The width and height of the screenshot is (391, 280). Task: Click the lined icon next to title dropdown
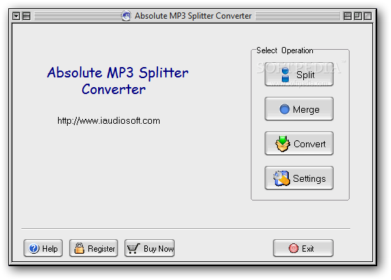click(x=26, y=16)
